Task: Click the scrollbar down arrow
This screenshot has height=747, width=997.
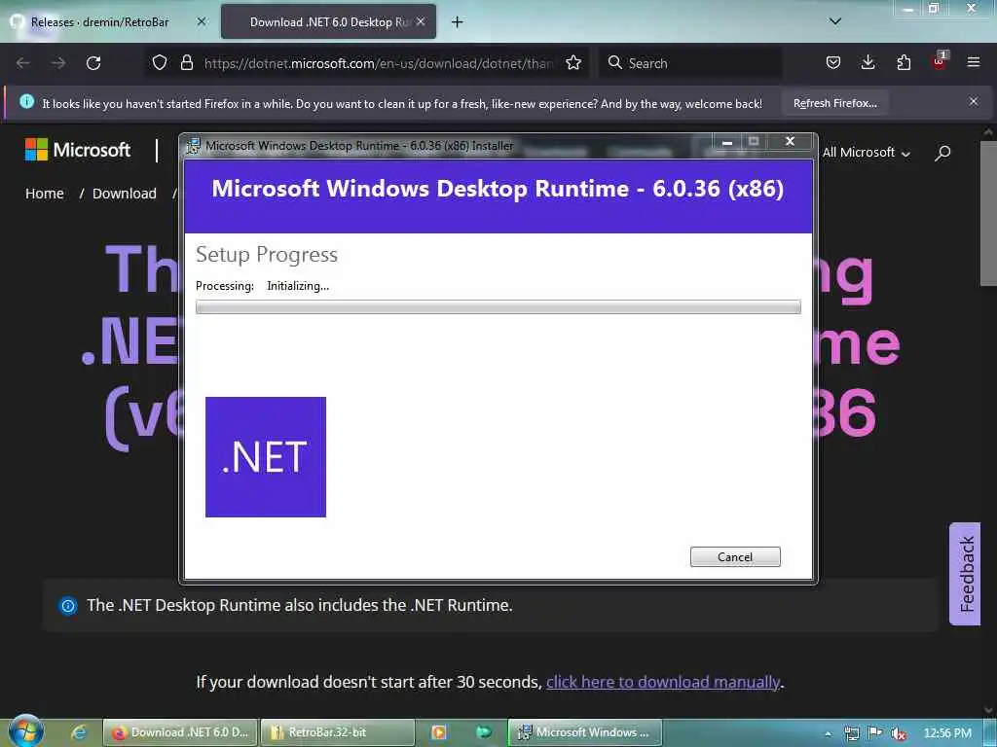Action: [988, 709]
